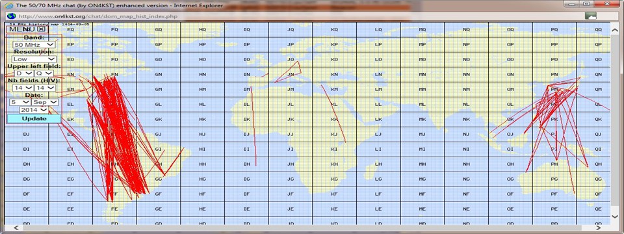Open the horizontal fields count dropdown
The image size is (624, 234).
[22, 88]
